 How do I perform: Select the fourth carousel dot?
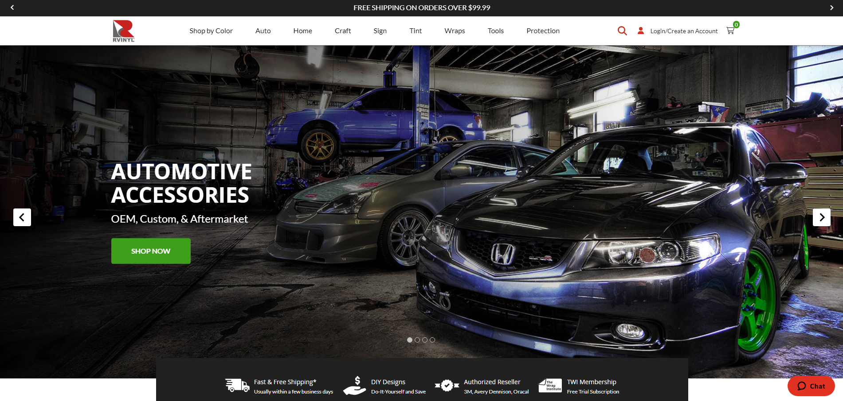(x=432, y=340)
